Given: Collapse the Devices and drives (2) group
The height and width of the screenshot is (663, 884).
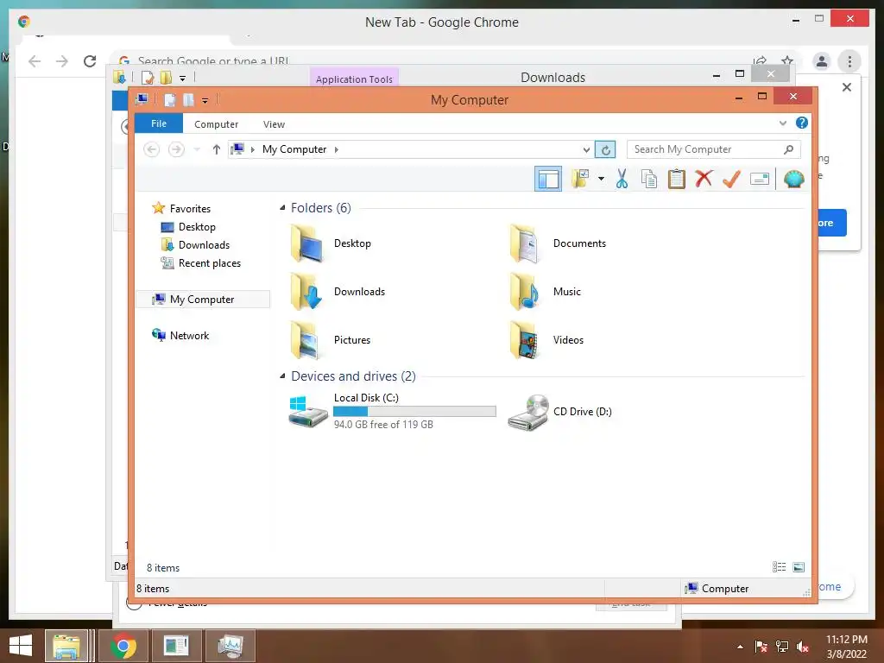Looking at the screenshot, I should pyautogui.click(x=282, y=376).
